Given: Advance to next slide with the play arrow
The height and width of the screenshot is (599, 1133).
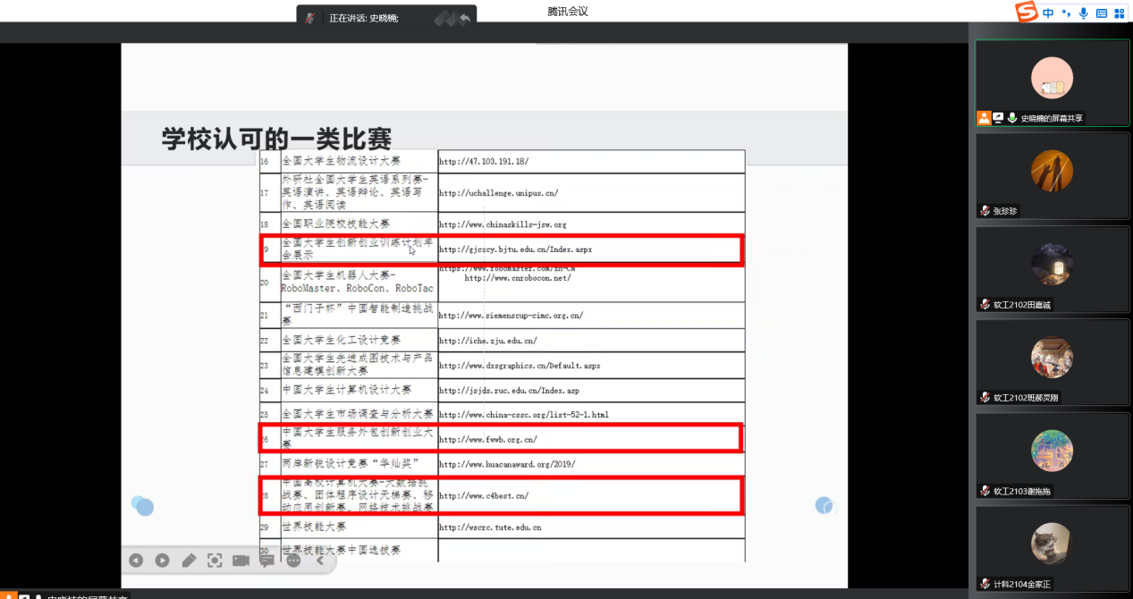Looking at the screenshot, I should click(162, 561).
